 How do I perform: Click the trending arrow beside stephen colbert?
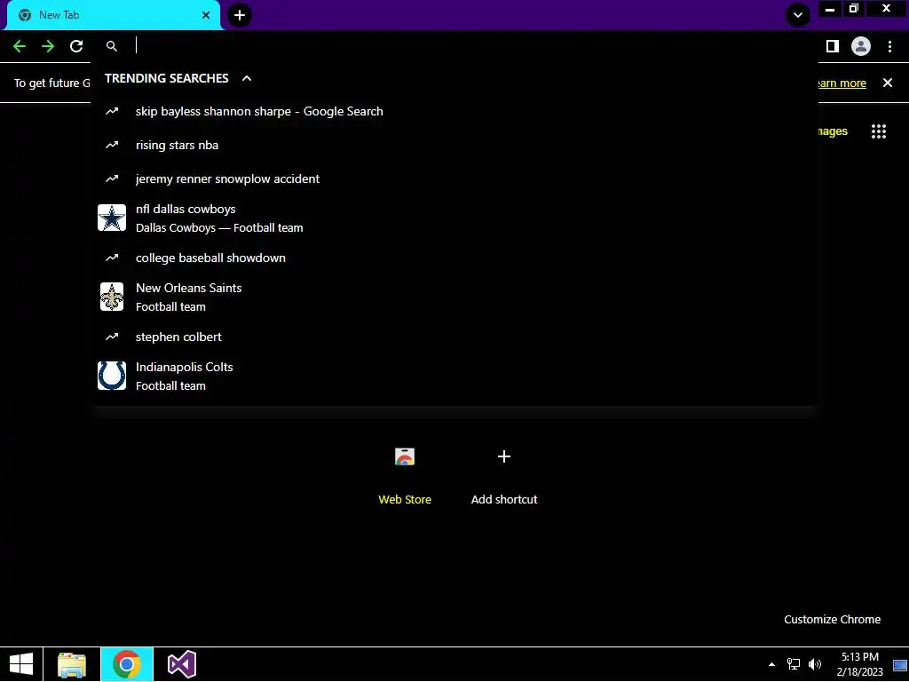pyautogui.click(x=112, y=337)
